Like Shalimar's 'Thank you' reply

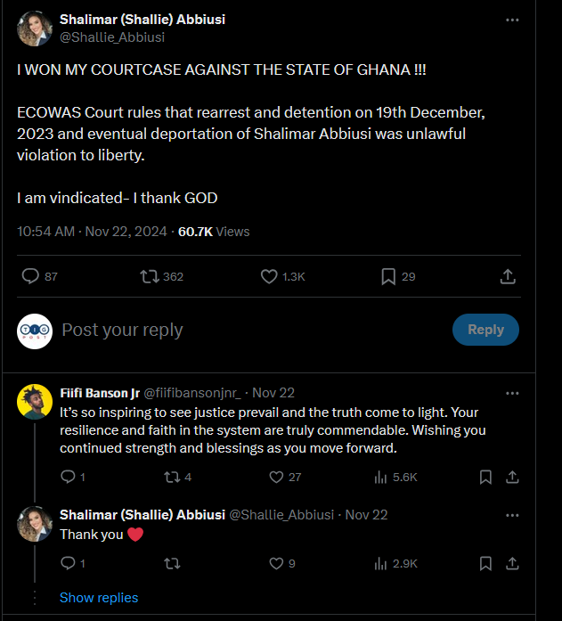point(276,563)
